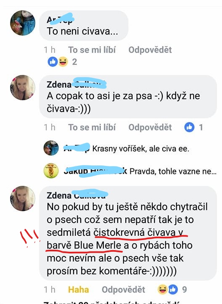Like the first comment with "To se mi líbí"
Viewport: 222px width, 304px height.
click(x=92, y=50)
